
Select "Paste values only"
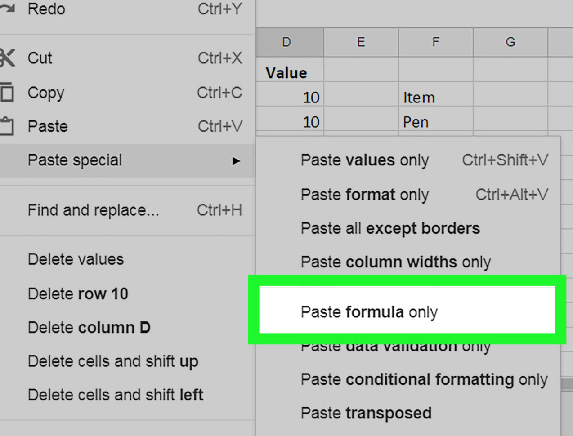pos(364,160)
